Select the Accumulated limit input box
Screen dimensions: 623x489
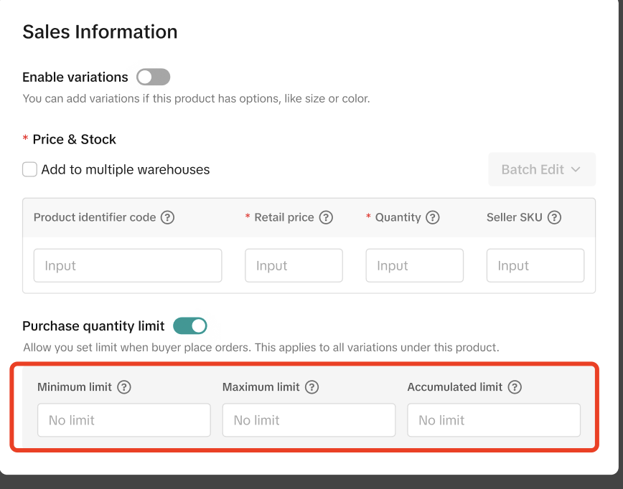[x=494, y=420]
